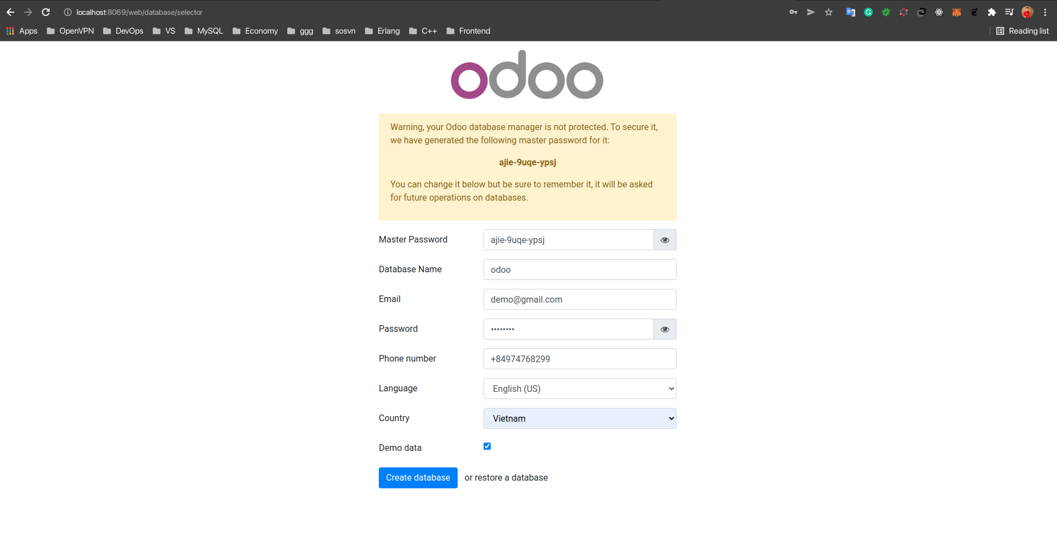Open the sosvn bookmark folder
The height and width of the screenshot is (560, 1057).
[339, 31]
